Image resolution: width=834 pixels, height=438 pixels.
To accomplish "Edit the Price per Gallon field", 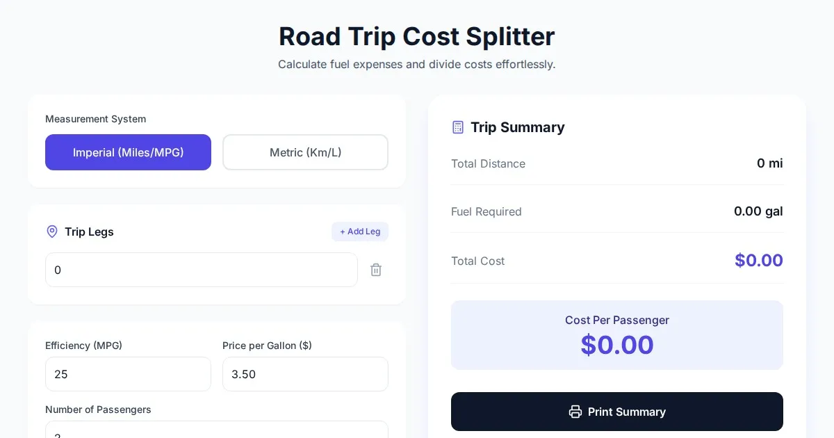I will pos(305,374).
